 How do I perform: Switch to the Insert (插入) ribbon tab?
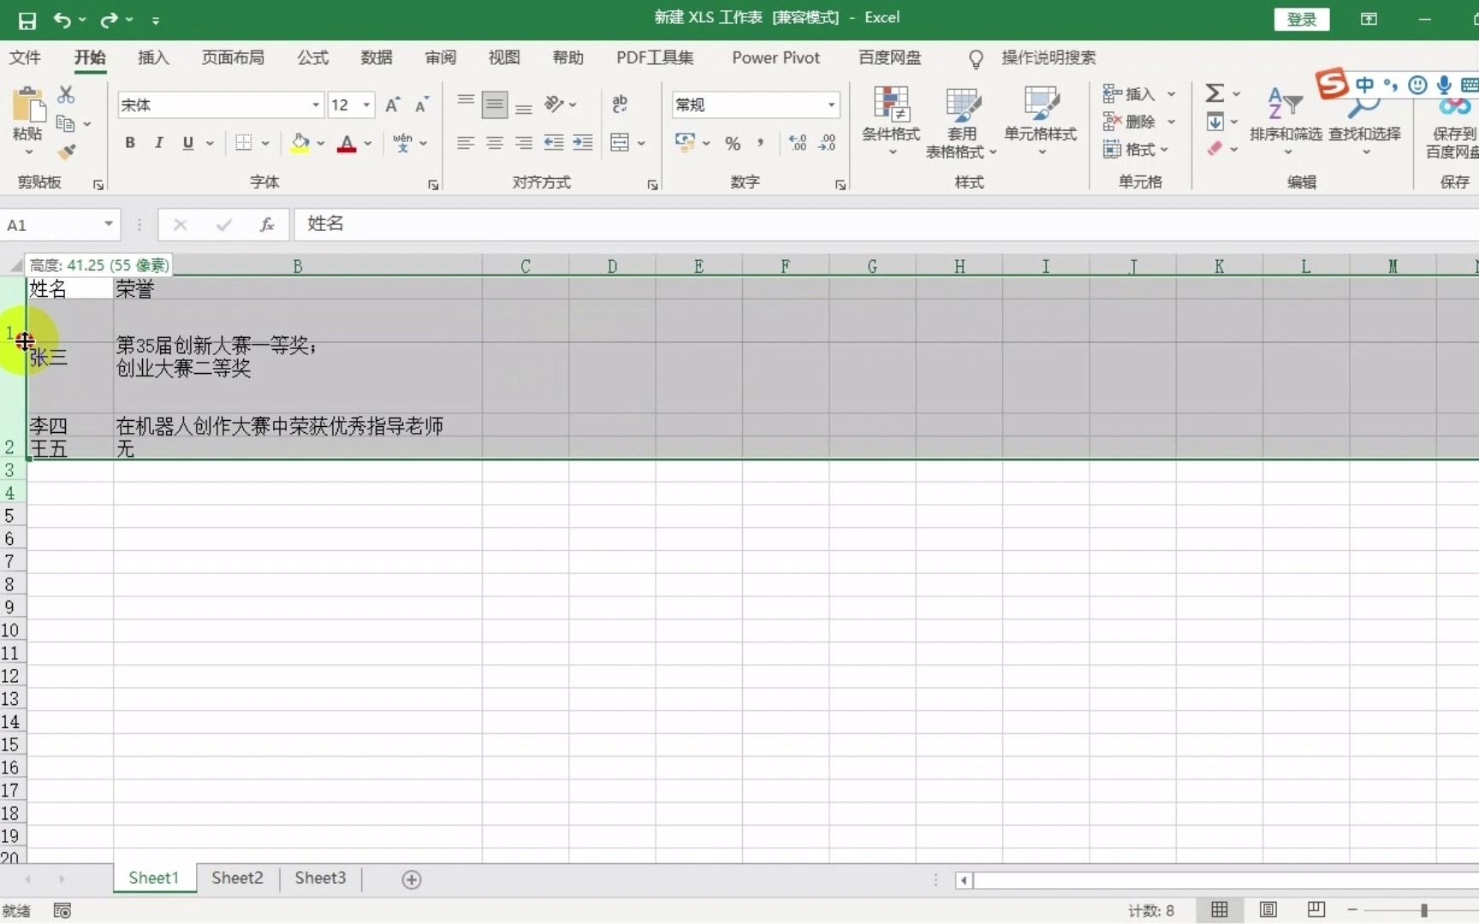pyautogui.click(x=153, y=57)
